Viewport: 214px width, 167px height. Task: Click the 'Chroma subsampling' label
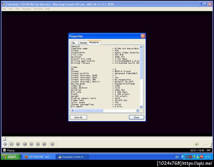point(82,104)
